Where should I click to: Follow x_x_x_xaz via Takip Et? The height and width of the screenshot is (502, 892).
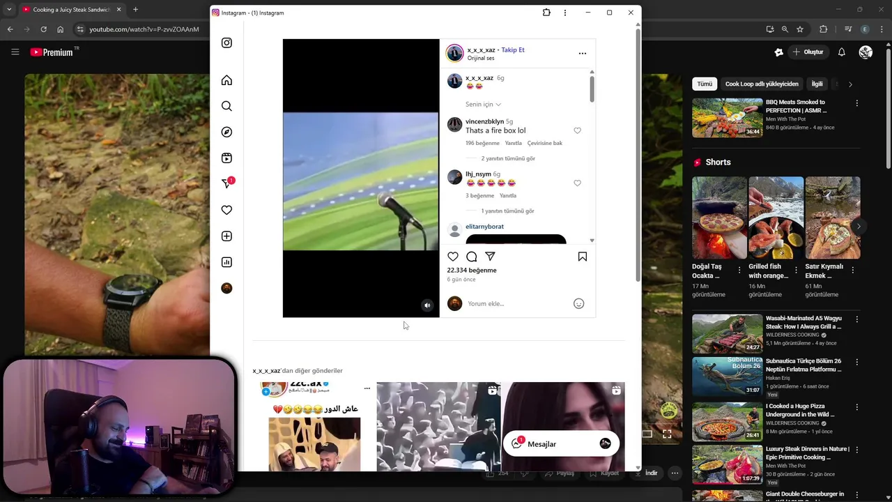513,50
